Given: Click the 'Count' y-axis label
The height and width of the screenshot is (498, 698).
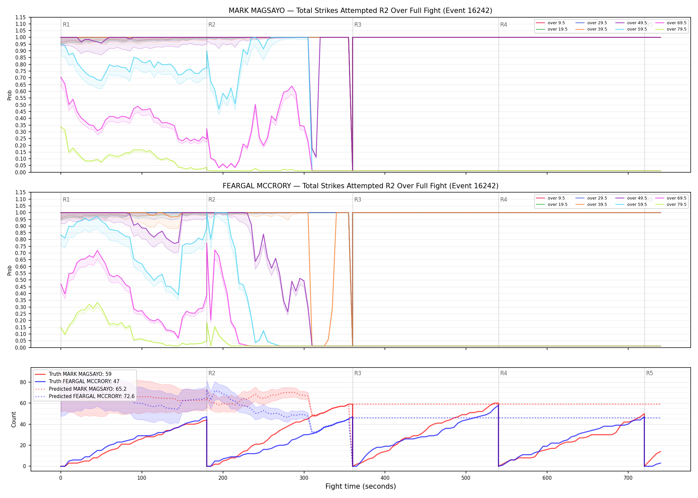Looking at the screenshot, I should point(14,419).
